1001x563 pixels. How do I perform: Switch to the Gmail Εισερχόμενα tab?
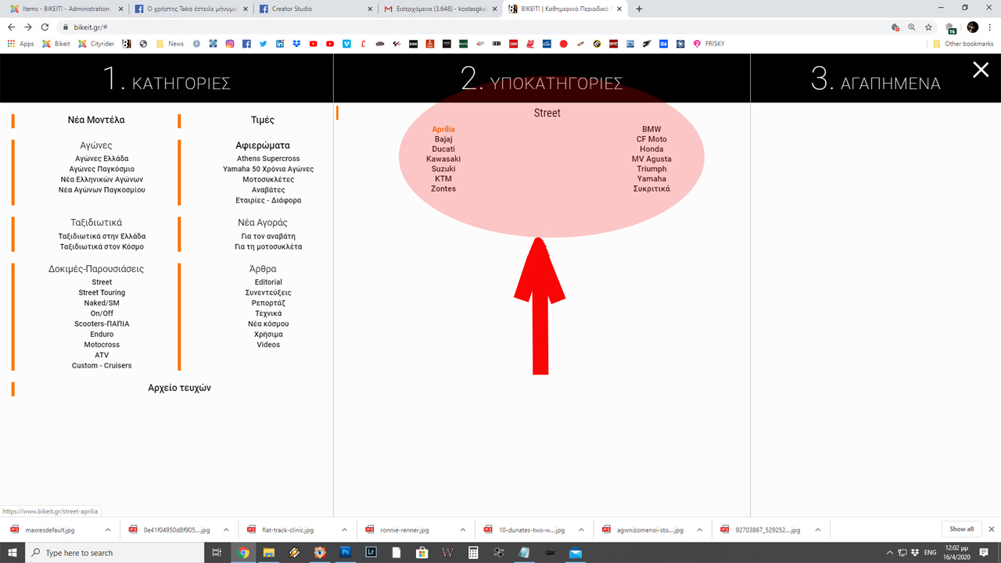[x=440, y=9]
